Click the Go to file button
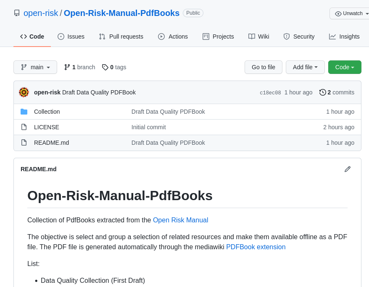Viewport: 369px width, 287px height. (x=263, y=67)
